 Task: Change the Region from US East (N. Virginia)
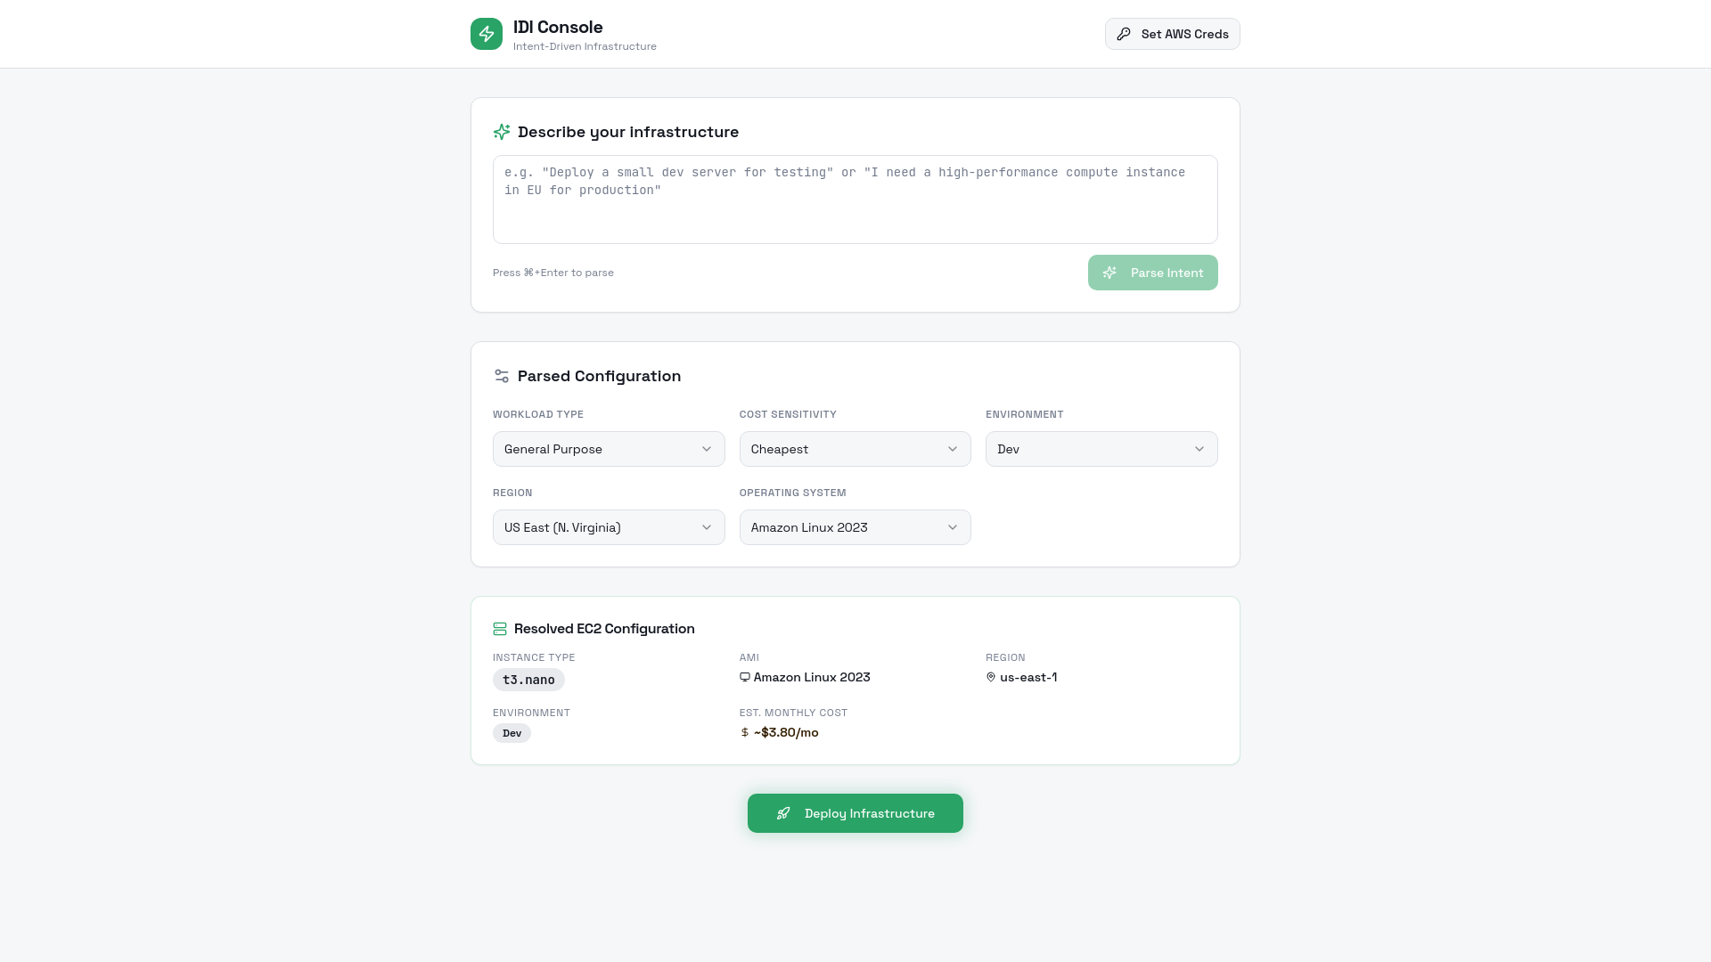(x=609, y=527)
